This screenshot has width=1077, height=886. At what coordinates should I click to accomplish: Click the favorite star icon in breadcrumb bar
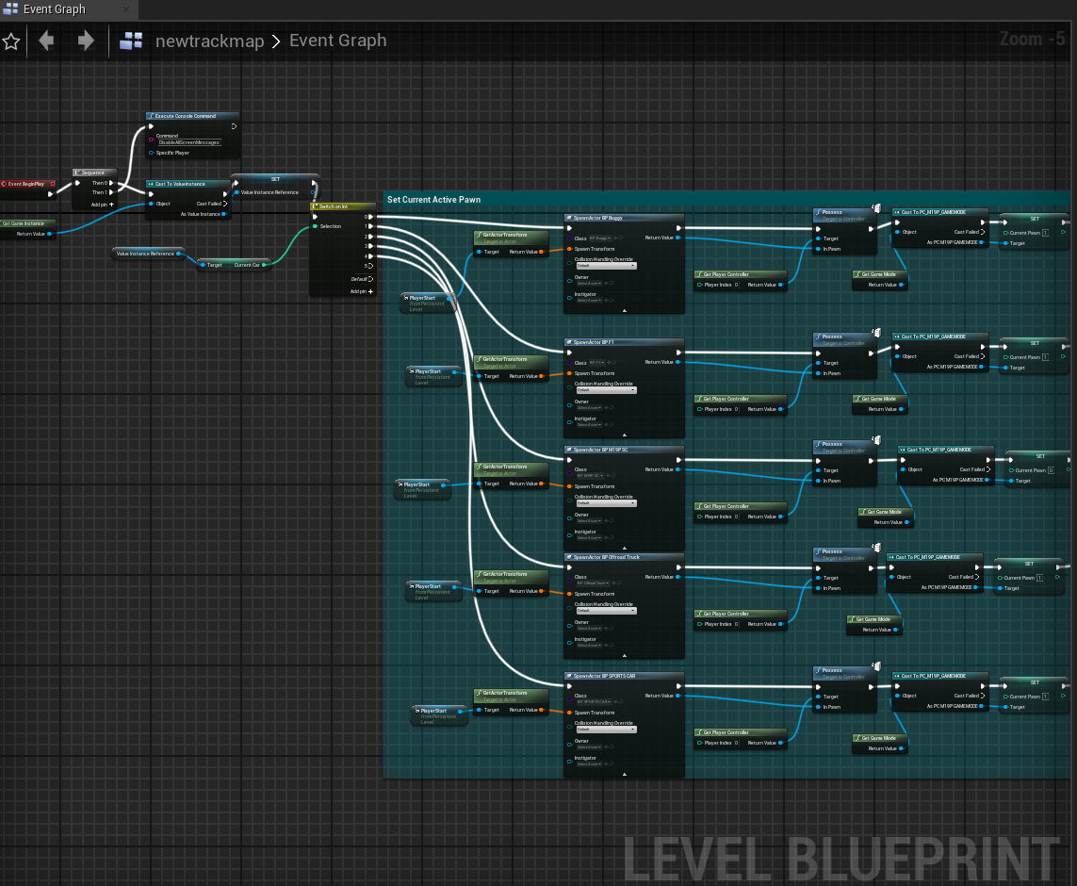10,41
